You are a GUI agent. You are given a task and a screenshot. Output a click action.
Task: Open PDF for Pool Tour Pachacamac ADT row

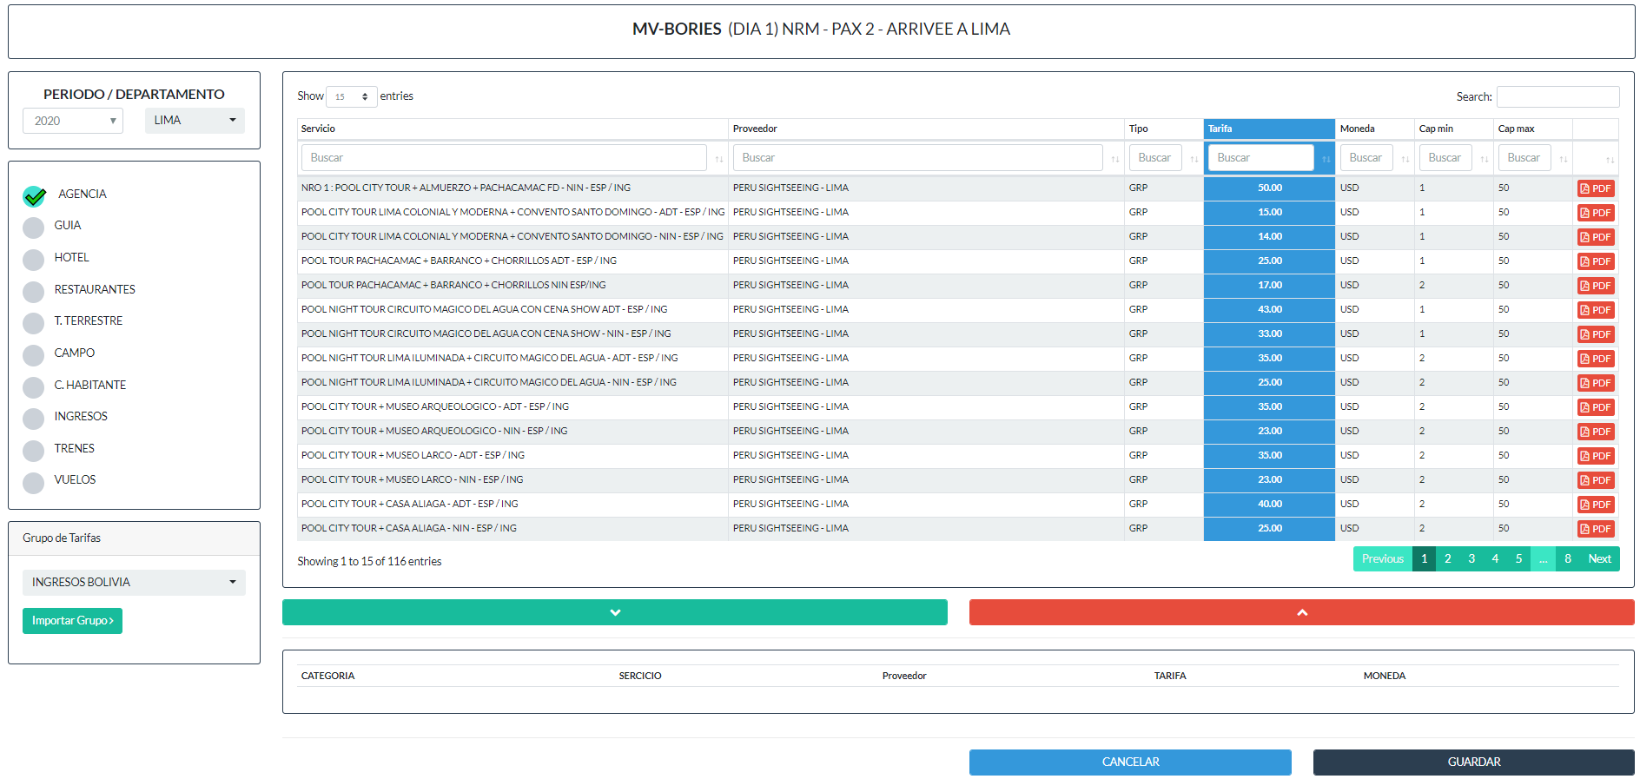1596,261
